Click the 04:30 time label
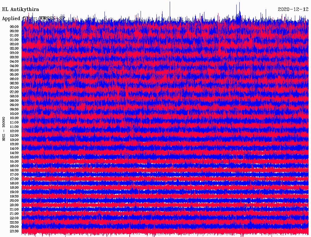Image resolution: width=311 pixels, height=237 pixels. (14, 66)
